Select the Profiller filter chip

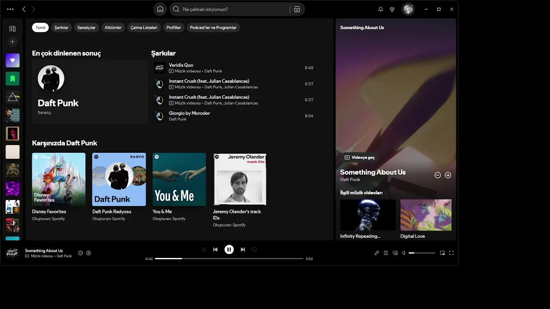[x=174, y=27]
